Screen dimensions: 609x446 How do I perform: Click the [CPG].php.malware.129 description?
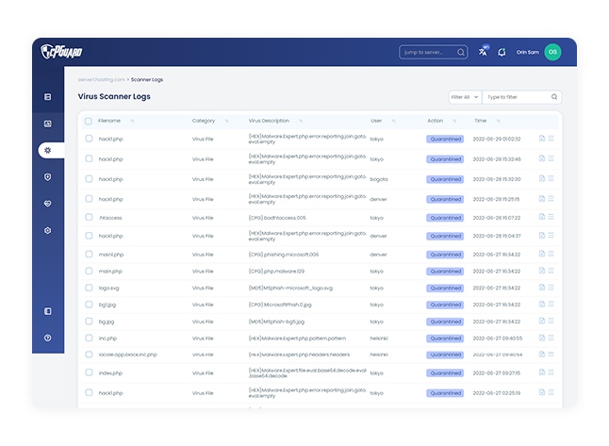(x=276, y=272)
